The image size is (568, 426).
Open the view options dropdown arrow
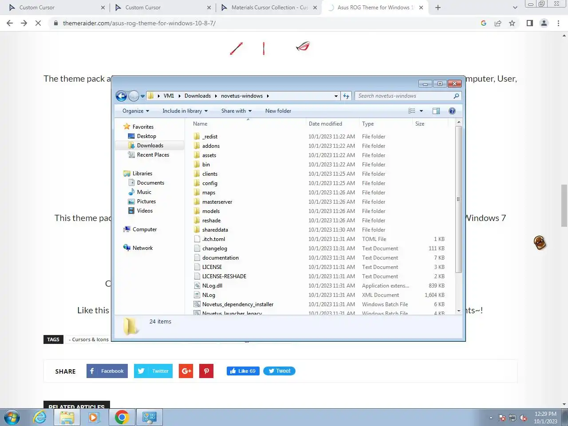click(x=421, y=111)
